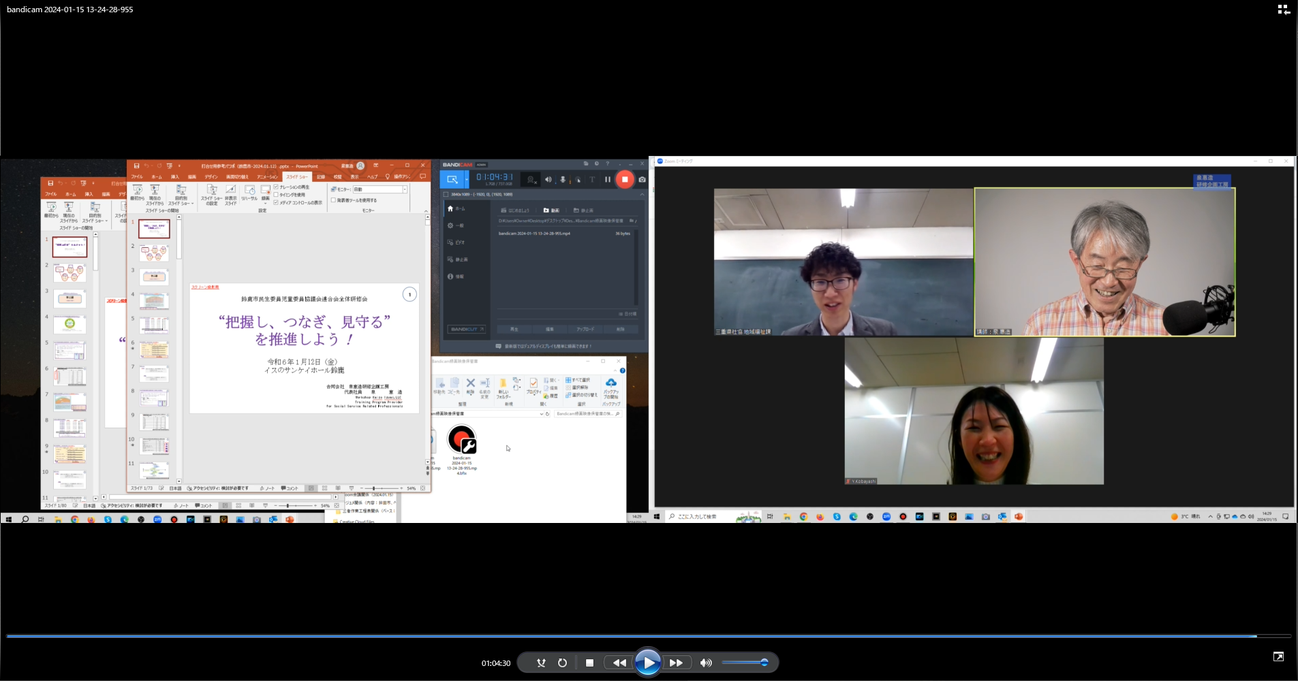Viewport: 1298px width, 683px height.
Task: Open Zoom icon in right taskbar
Action: point(886,517)
